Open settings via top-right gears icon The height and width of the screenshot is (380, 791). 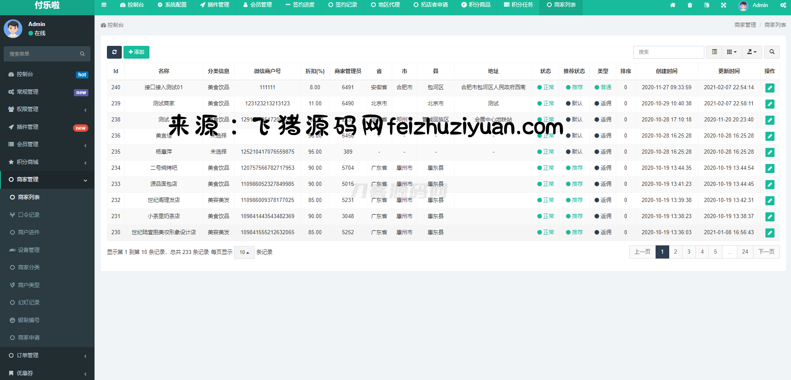(x=783, y=5)
